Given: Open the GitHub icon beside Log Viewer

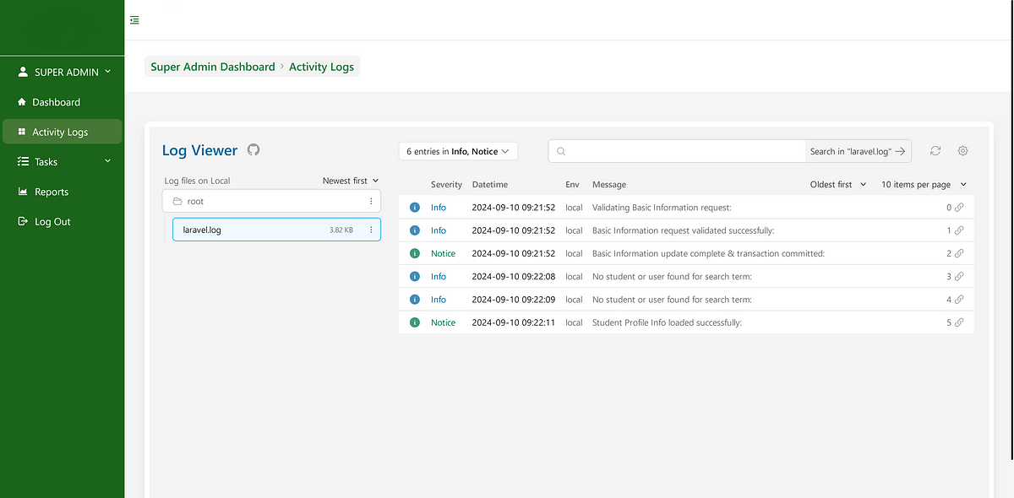Looking at the screenshot, I should [253, 149].
